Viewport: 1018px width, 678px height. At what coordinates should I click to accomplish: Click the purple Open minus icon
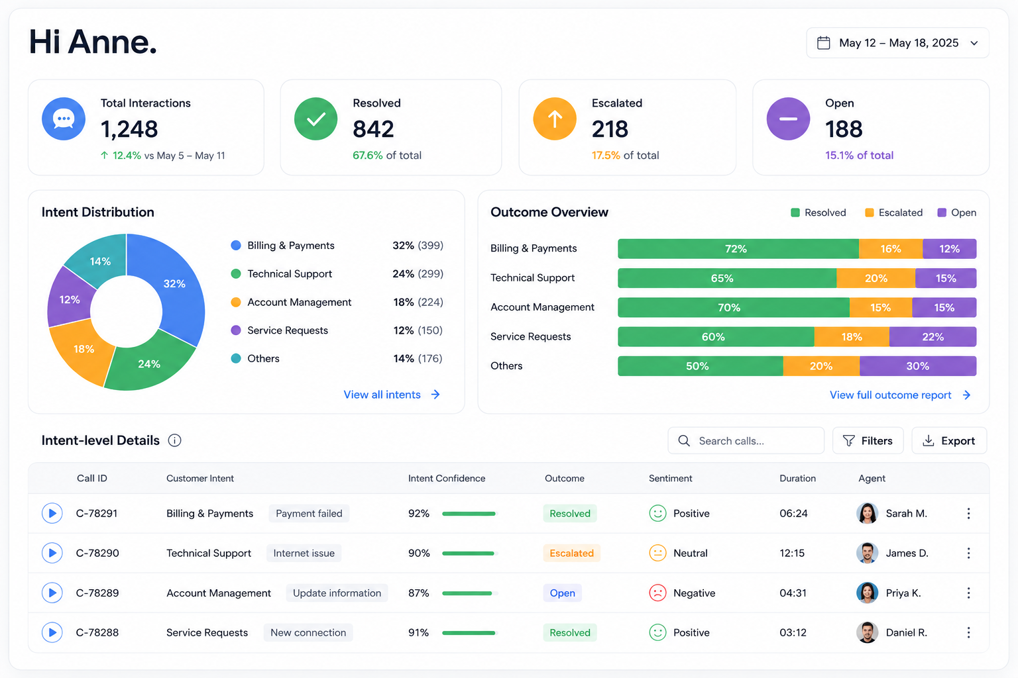click(x=788, y=119)
